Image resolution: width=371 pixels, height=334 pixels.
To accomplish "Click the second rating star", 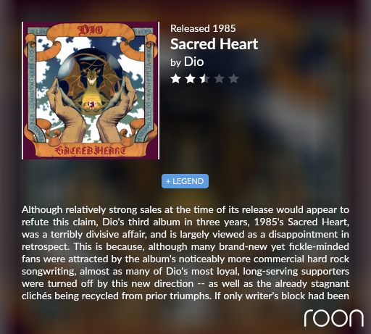I will pos(190,79).
